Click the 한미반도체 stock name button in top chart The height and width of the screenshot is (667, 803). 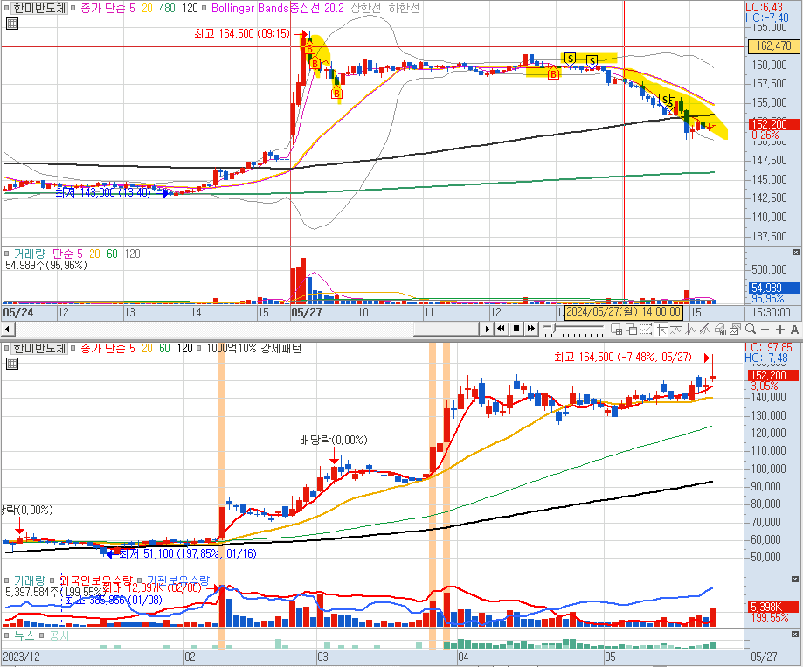[x=39, y=8]
